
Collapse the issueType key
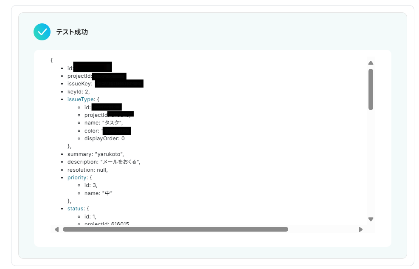[80, 99]
